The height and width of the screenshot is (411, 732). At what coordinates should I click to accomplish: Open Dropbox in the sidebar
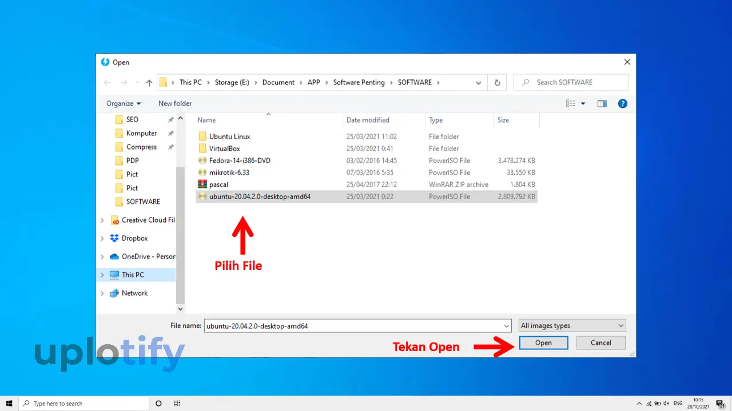[x=134, y=238]
